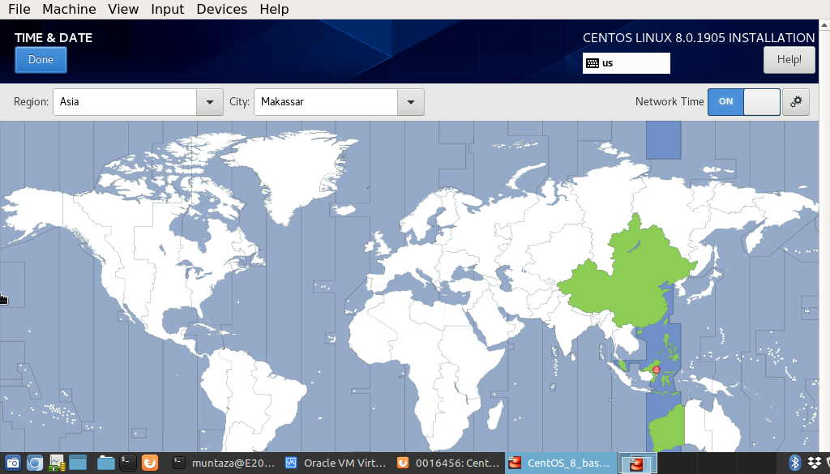Click the screenshot camera icon in the taskbar
The width and height of the screenshot is (830, 474).
click(12, 463)
